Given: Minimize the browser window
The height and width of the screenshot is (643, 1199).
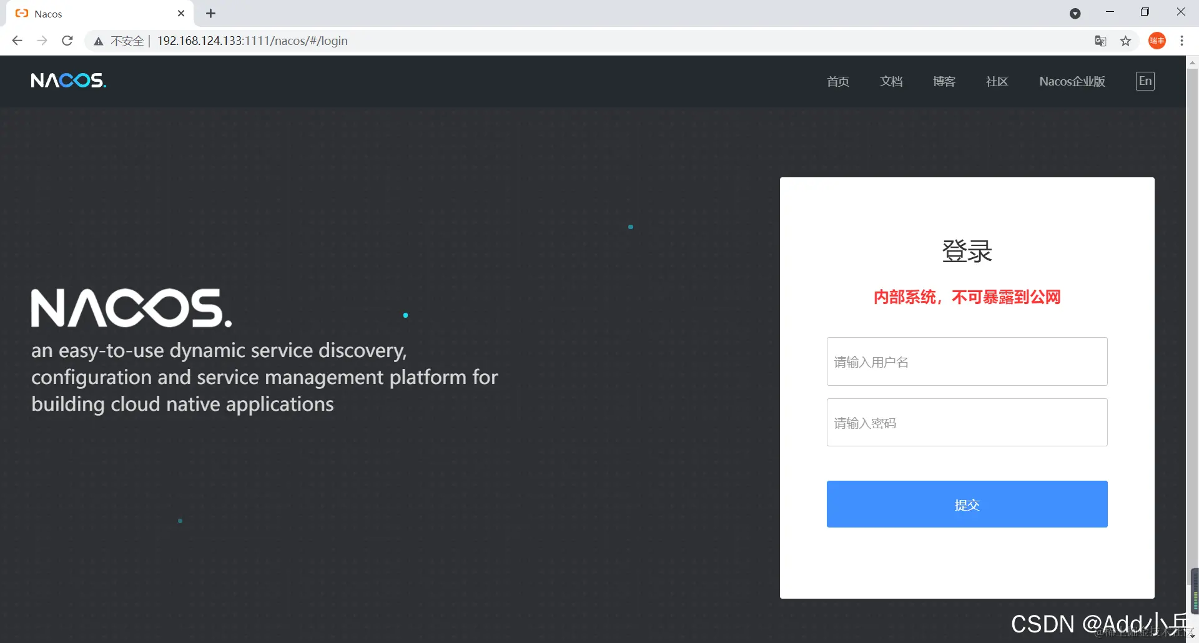Looking at the screenshot, I should [x=1110, y=12].
